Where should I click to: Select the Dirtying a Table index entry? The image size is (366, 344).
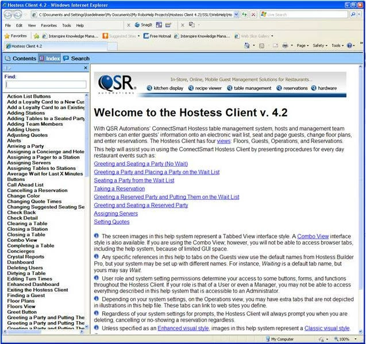[26, 273]
